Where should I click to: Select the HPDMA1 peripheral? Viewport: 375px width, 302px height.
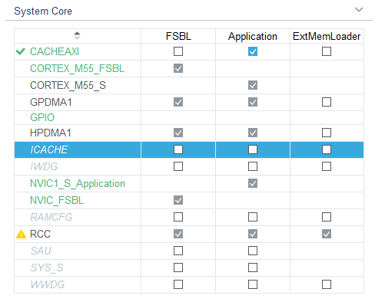(x=50, y=133)
